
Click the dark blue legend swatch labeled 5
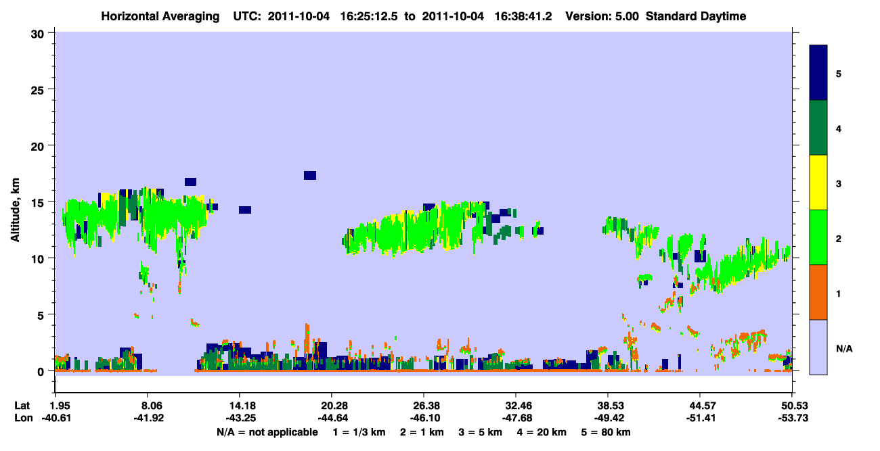818,73
